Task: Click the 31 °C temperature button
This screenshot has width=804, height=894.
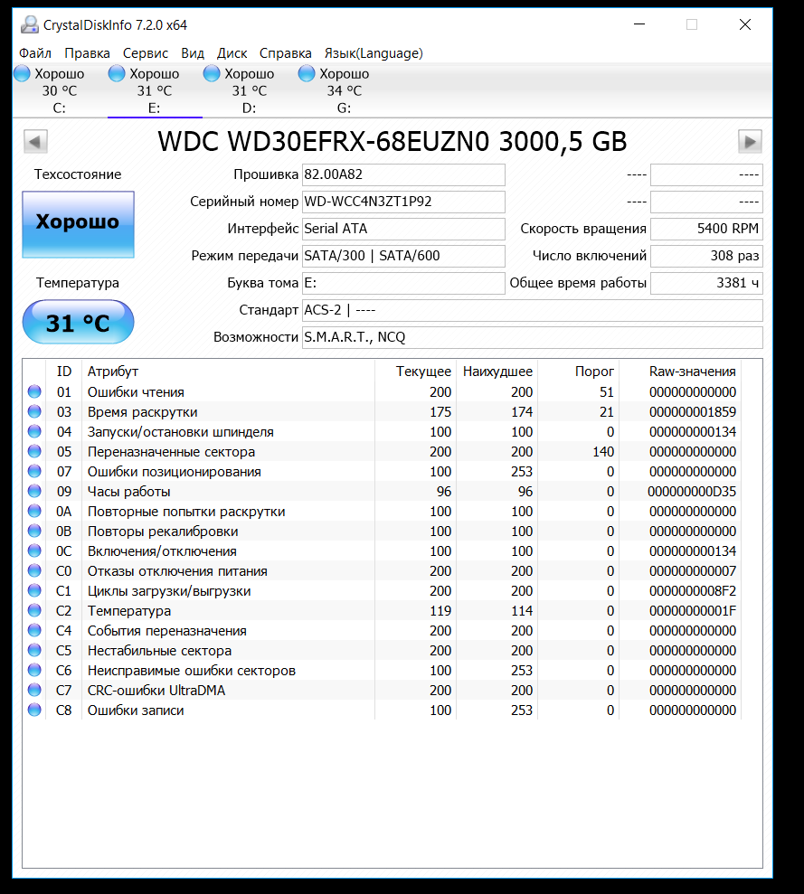Action: coord(78,322)
